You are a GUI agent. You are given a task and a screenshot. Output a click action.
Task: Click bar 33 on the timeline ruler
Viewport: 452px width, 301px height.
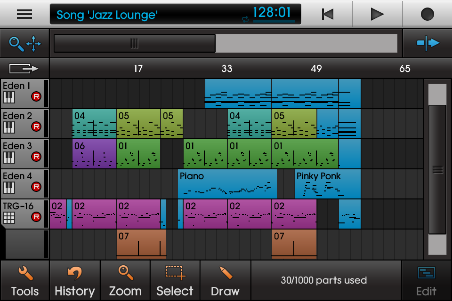coord(227,69)
